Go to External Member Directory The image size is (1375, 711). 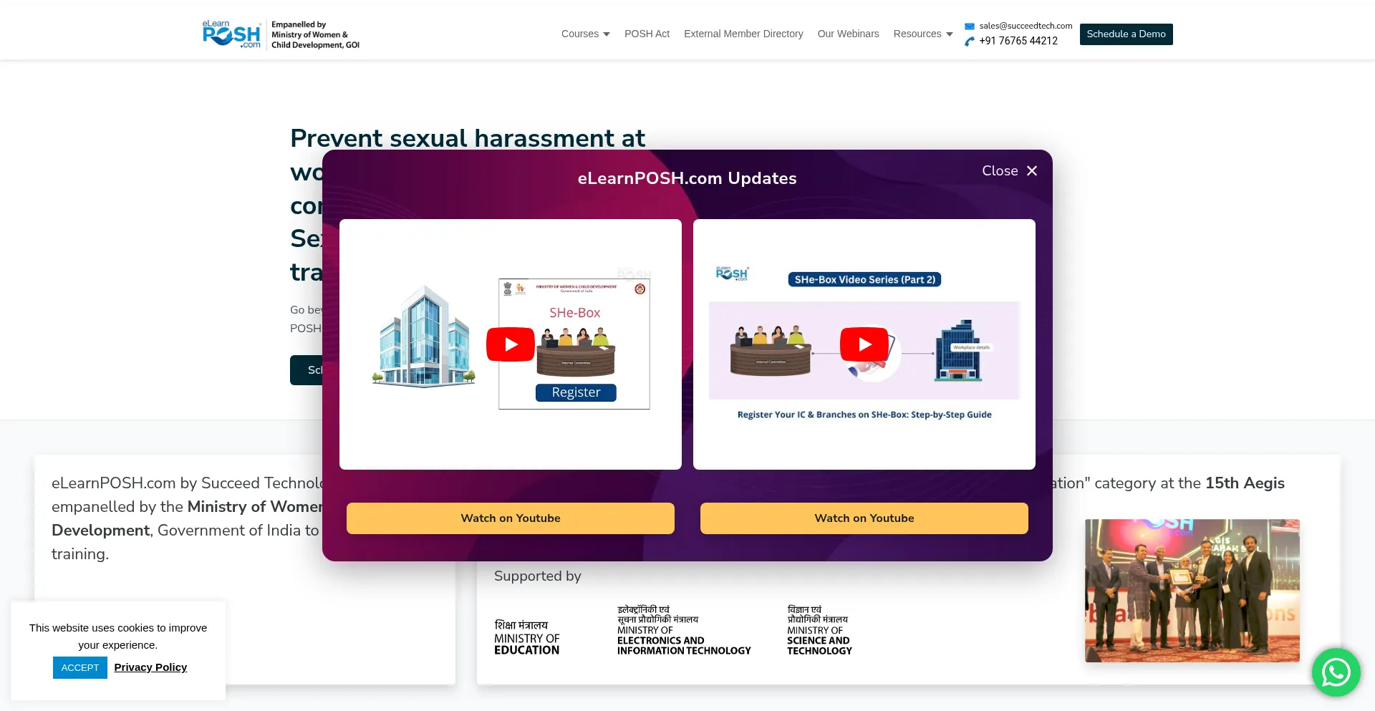click(x=743, y=34)
